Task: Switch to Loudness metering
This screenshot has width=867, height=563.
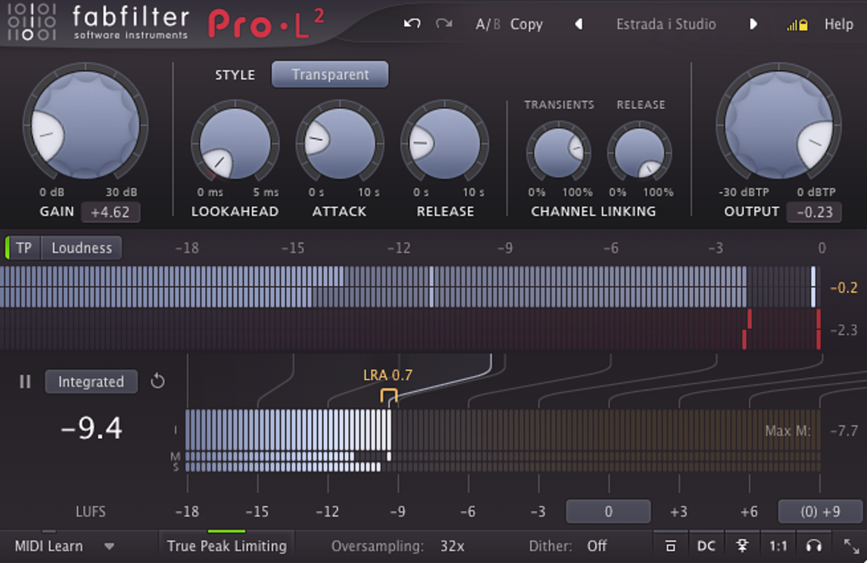Action: [x=82, y=248]
